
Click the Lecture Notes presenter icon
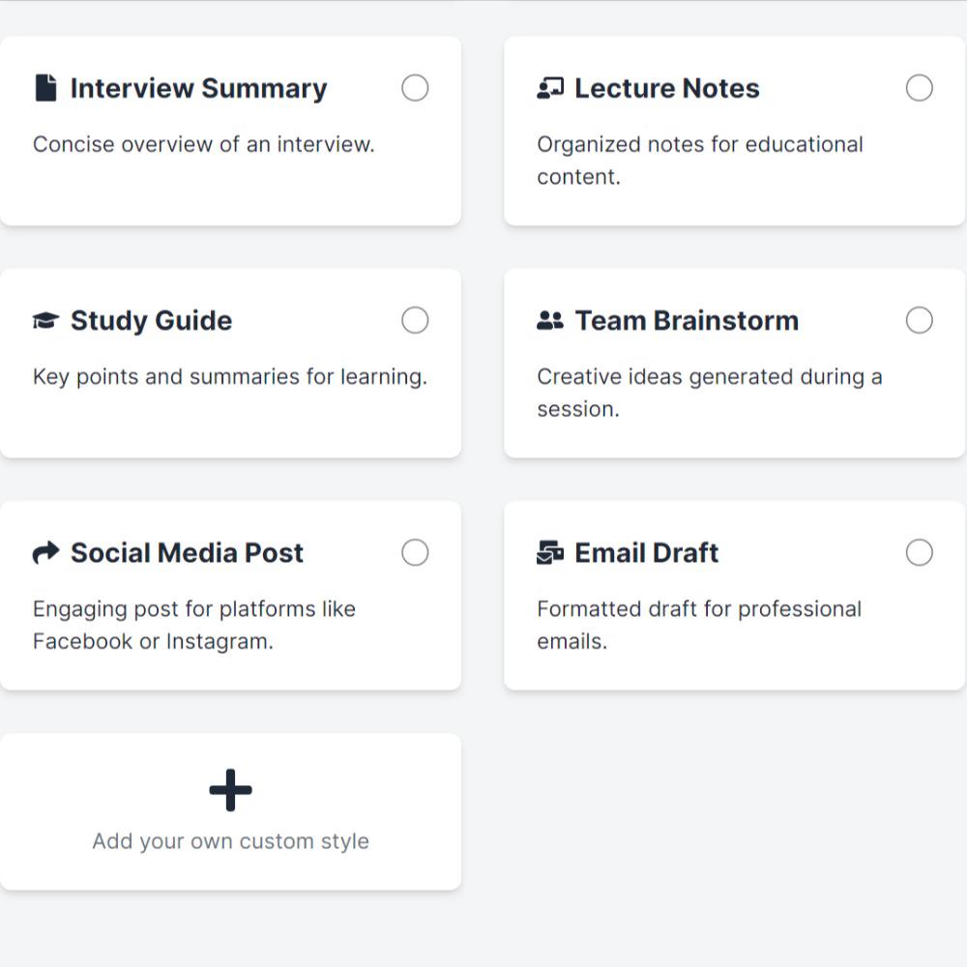tap(549, 88)
